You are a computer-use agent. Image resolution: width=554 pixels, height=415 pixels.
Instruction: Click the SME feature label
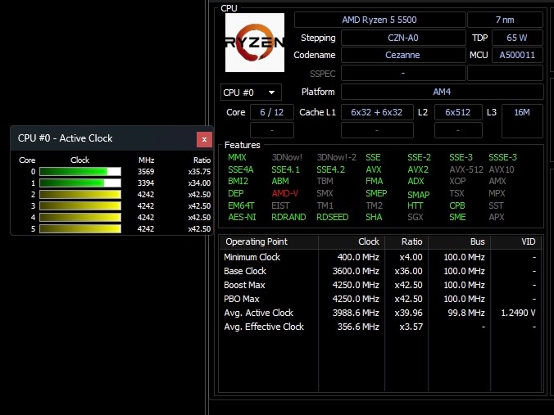pyautogui.click(x=457, y=217)
